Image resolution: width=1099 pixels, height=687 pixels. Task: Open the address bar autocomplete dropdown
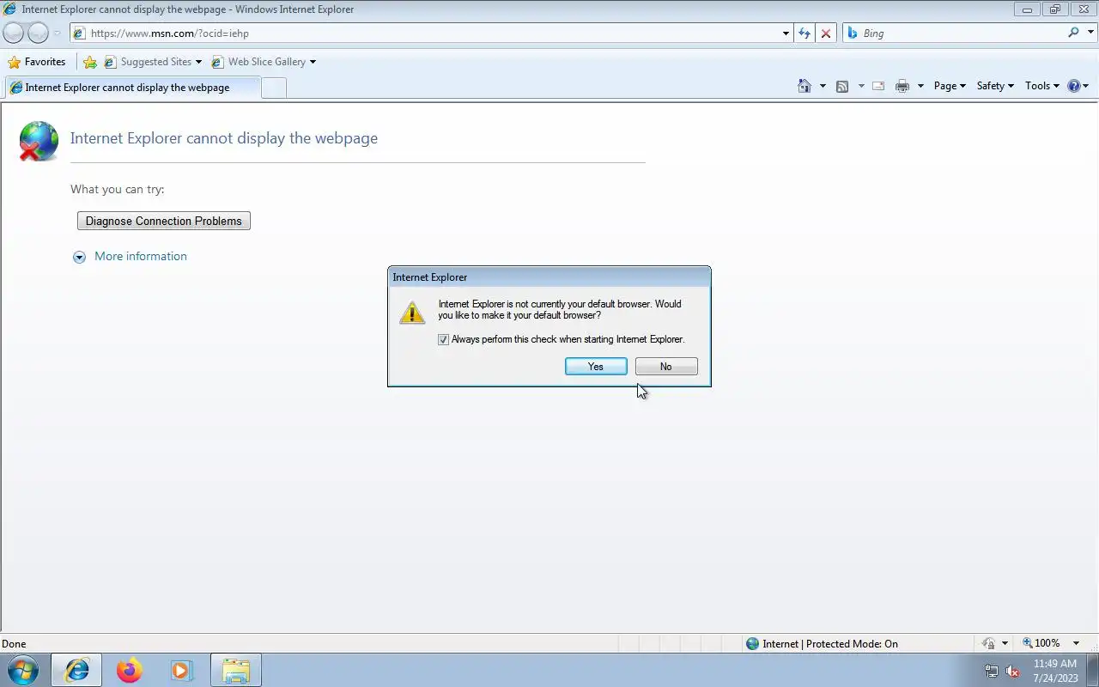(x=786, y=33)
